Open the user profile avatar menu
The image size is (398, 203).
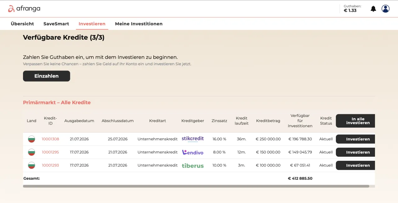tap(386, 9)
